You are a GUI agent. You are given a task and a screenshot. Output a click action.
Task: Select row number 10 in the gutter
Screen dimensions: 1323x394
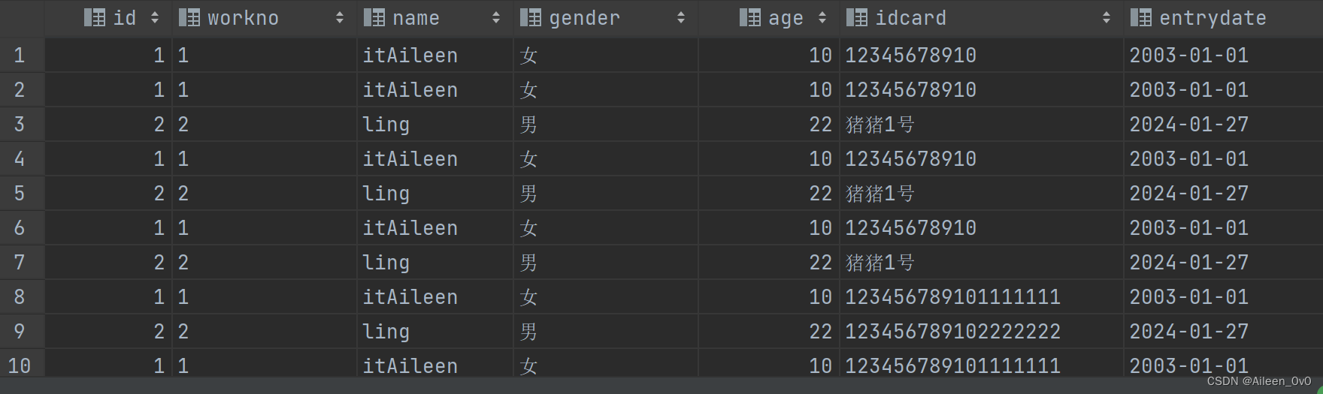(20, 366)
